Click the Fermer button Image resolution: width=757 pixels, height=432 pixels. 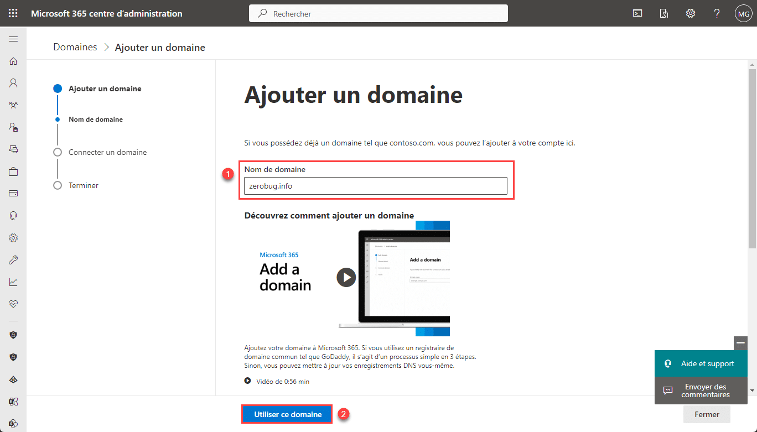point(707,414)
